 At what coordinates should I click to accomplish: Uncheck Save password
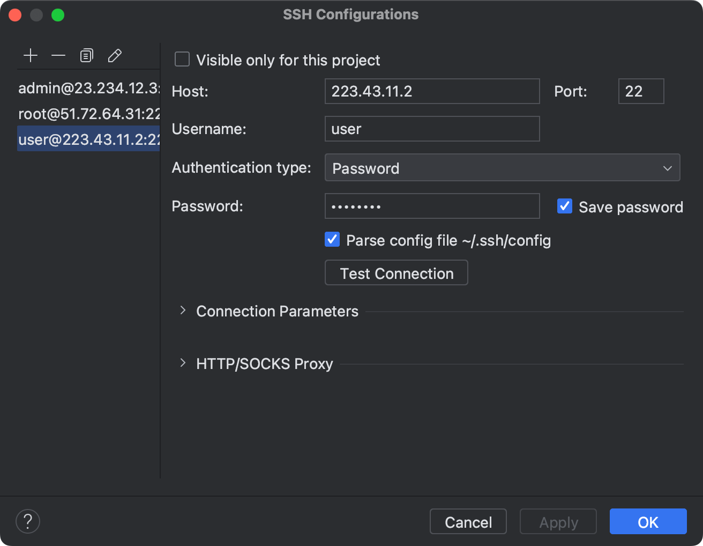[x=564, y=206]
